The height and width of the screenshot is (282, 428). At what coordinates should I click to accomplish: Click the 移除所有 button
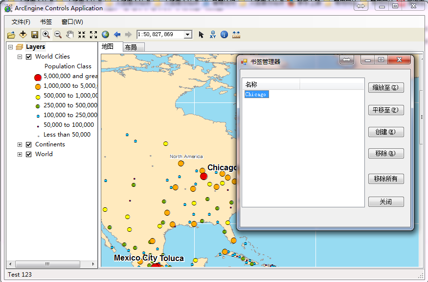click(386, 179)
